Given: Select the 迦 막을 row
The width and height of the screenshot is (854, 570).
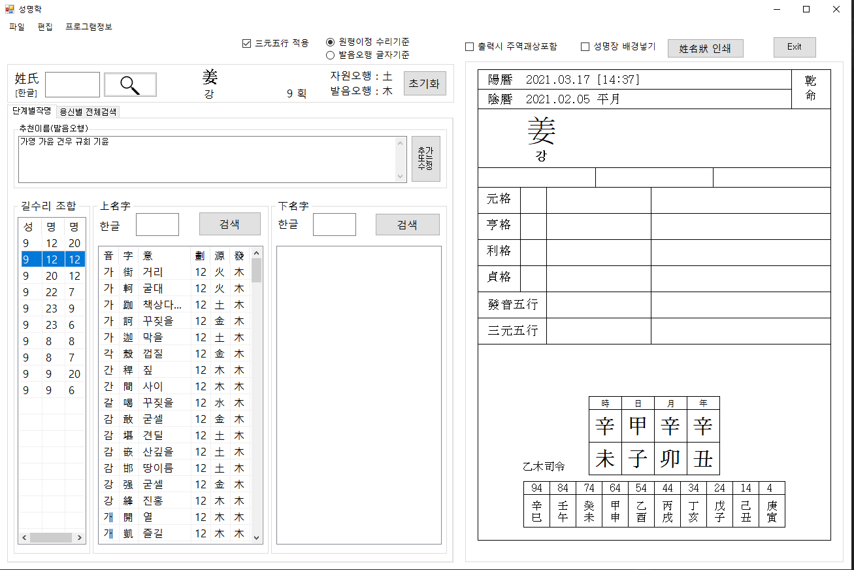Looking at the screenshot, I should tap(174, 337).
